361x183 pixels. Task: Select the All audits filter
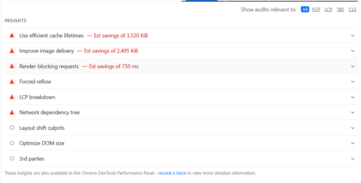click(305, 9)
